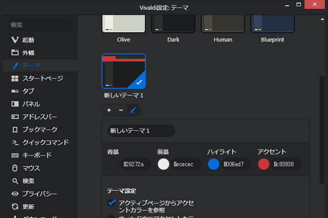Click the マウス mouse icon

point(15,168)
